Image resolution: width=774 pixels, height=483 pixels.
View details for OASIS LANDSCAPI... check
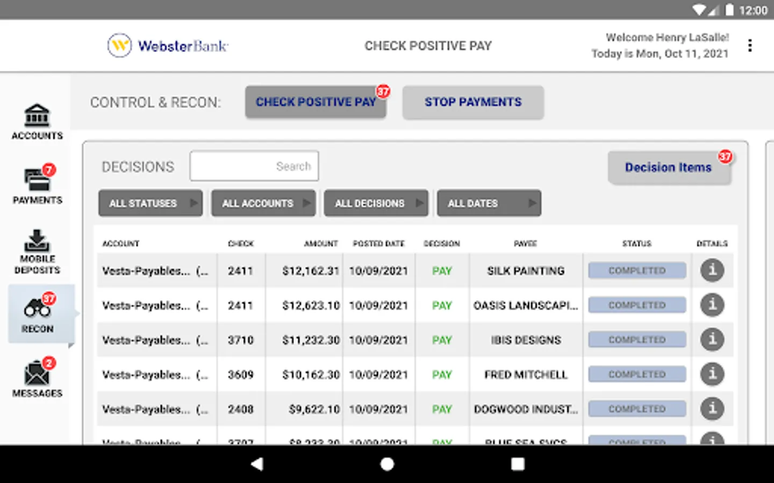tap(712, 305)
